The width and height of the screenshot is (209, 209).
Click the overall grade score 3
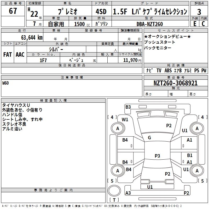[199, 12]
